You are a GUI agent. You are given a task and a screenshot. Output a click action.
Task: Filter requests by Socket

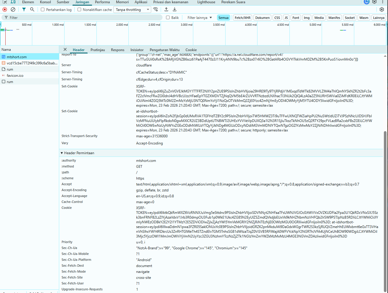coord(350,18)
